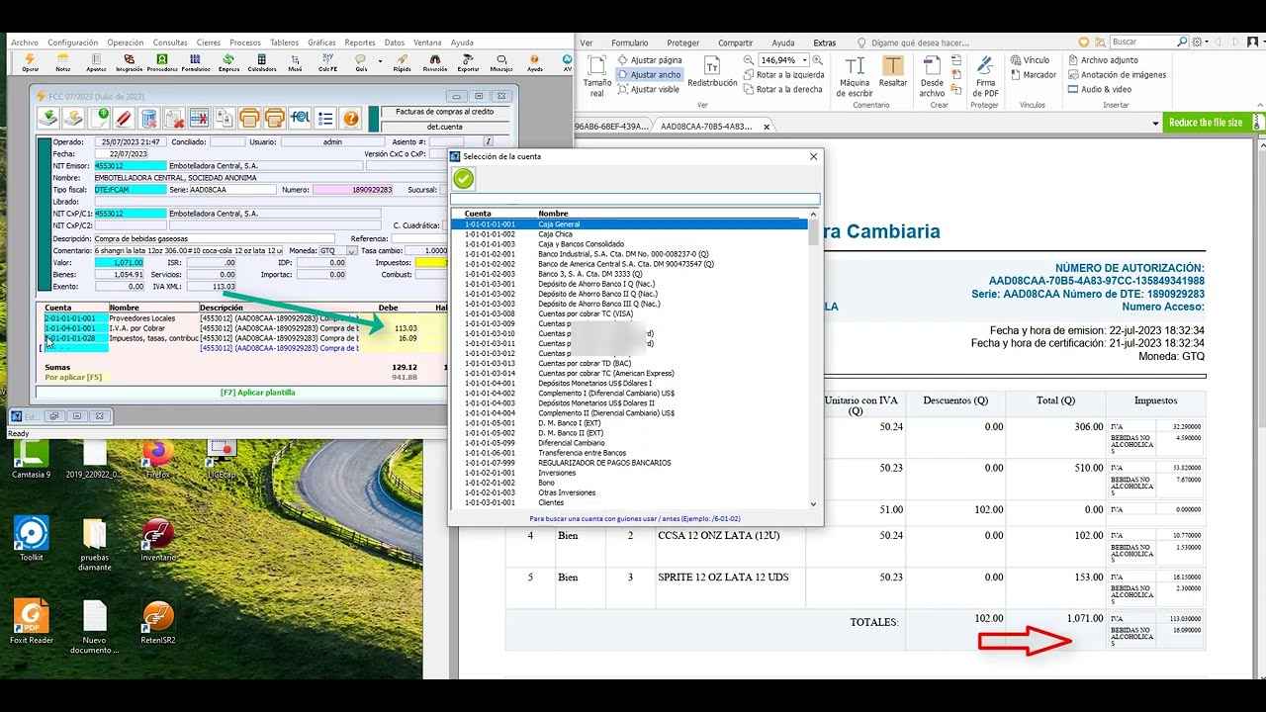The width and height of the screenshot is (1266, 712).
Task: Select the Máquina de escribir tool
Action: [855, 74]
